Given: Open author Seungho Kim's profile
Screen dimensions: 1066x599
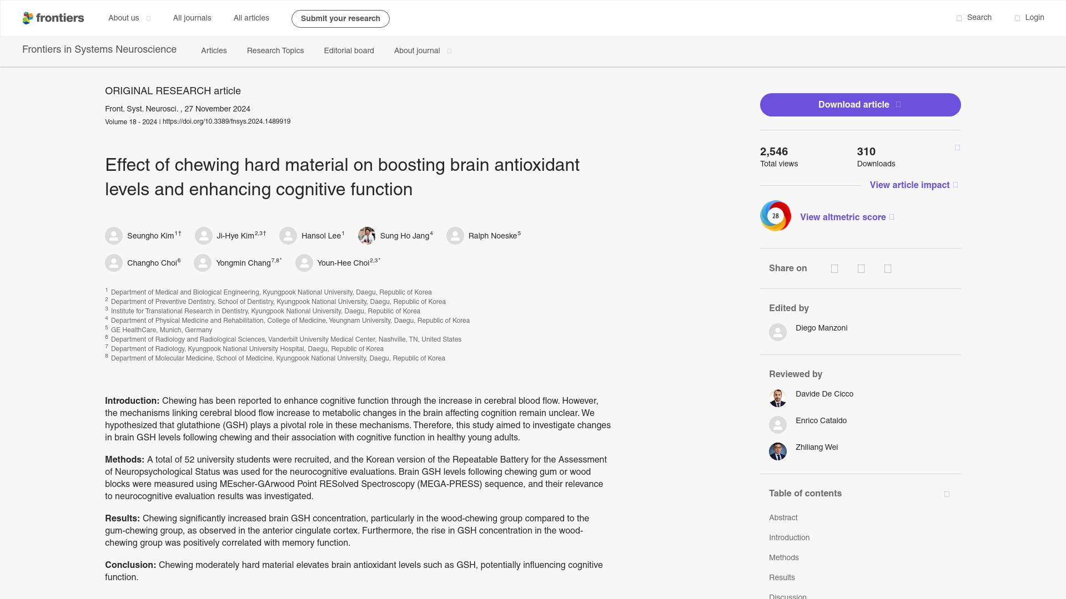Looking at the screenshot, I should tap(150, 236).
